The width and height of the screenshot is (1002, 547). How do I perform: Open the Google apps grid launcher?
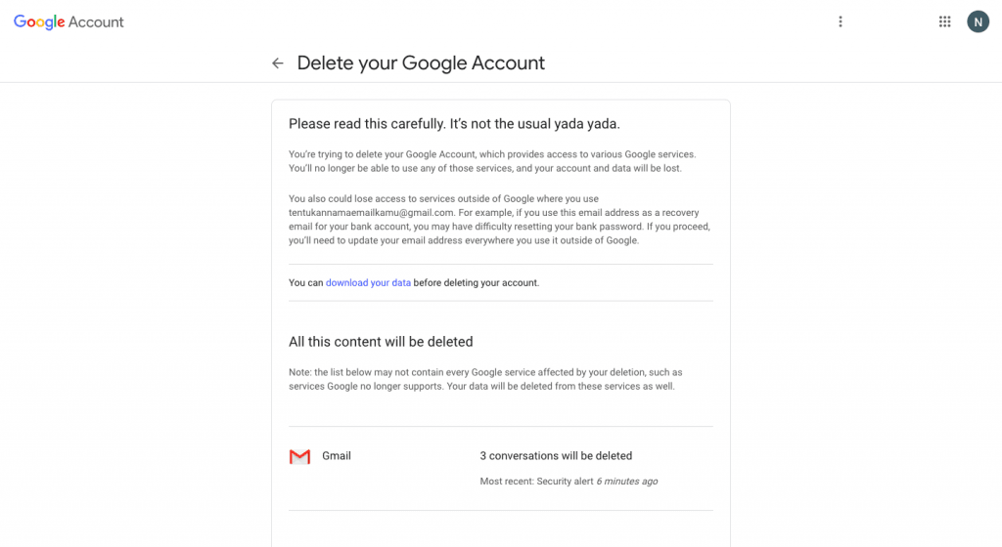click(x=944, y=21)
